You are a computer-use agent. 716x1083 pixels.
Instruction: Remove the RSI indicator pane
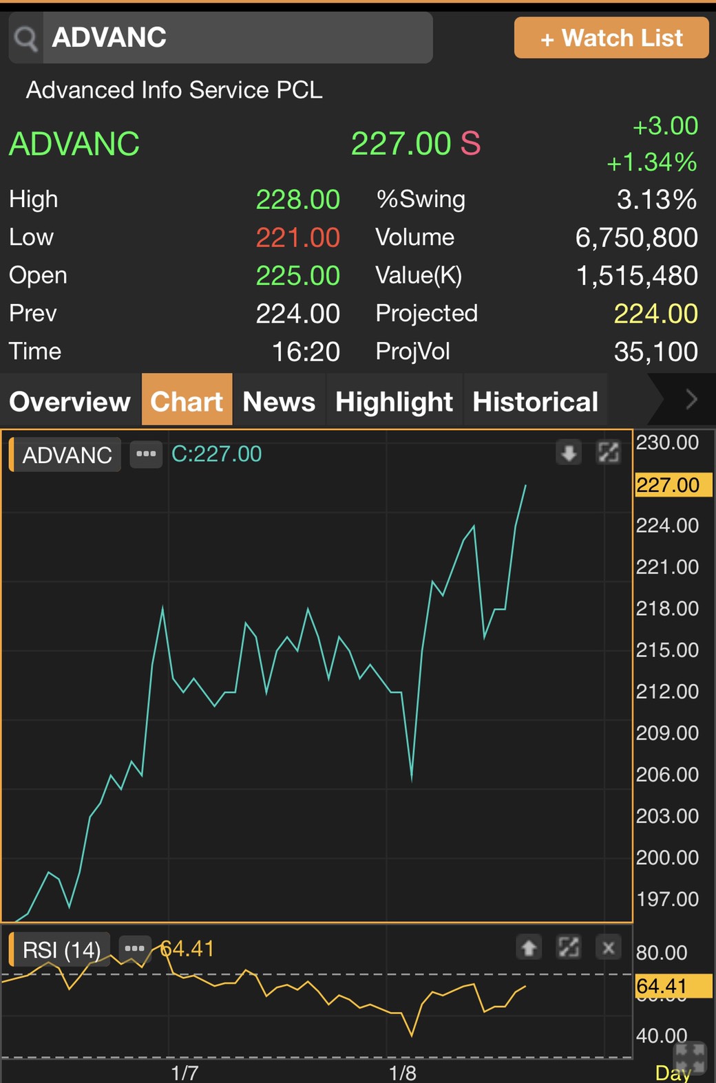(x=609, y=948)
